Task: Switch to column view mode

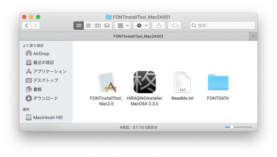Action: click(97, 26)
